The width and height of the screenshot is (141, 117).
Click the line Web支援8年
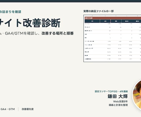pos(120,102)
